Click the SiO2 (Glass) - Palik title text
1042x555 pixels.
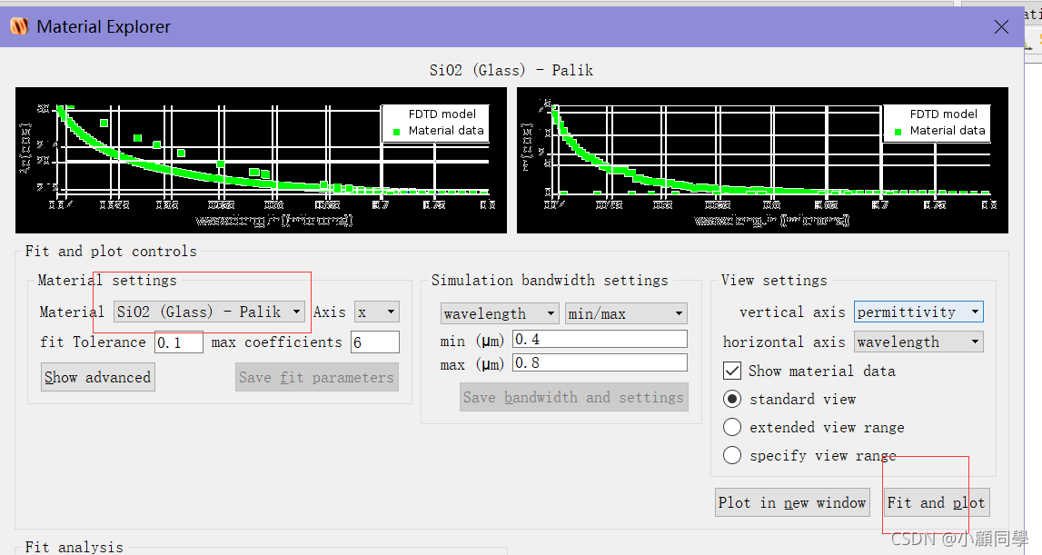511,70
